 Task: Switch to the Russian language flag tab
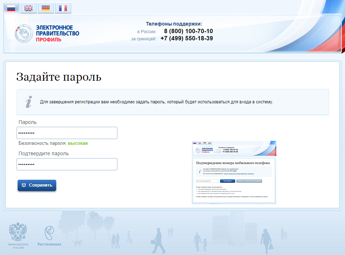tap(11, 8)
